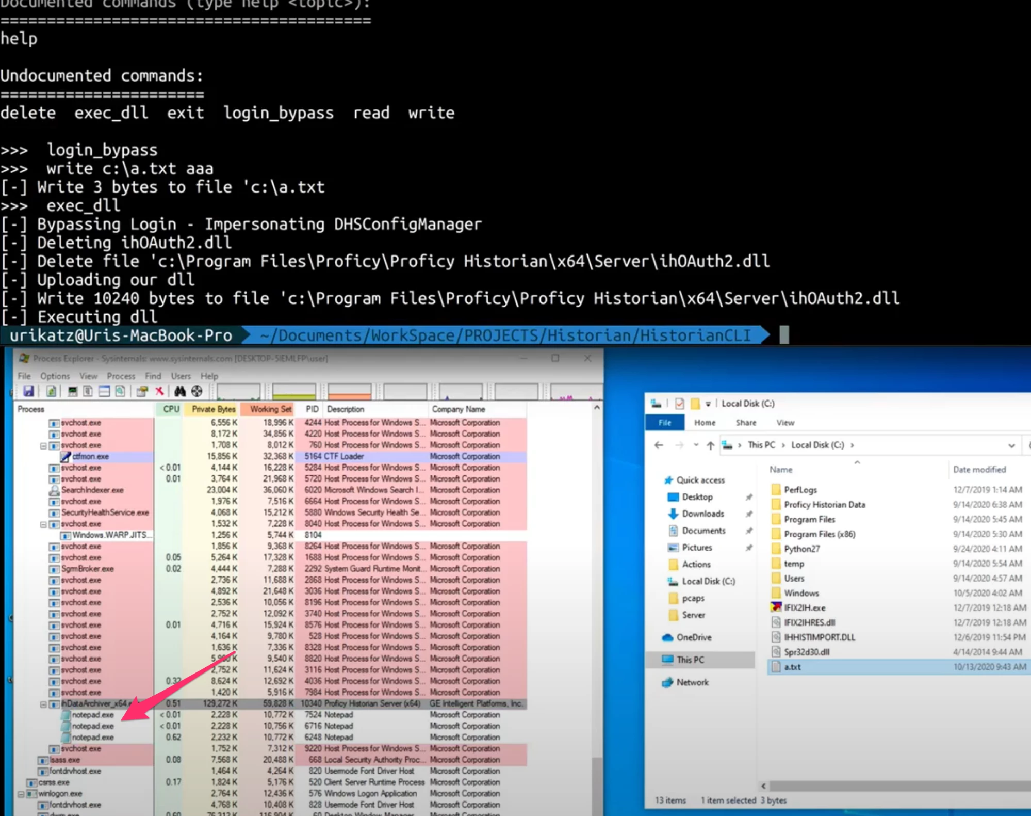This screenshot has height=817, width=1031.
Task: Open the Quick Access Toolbar customize dropdown
Action: click(x=708, y=404)
